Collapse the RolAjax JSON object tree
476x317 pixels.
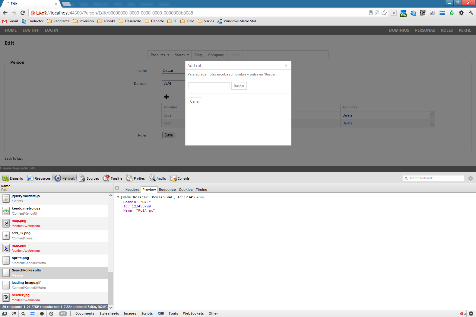click(x=118, y=197)
